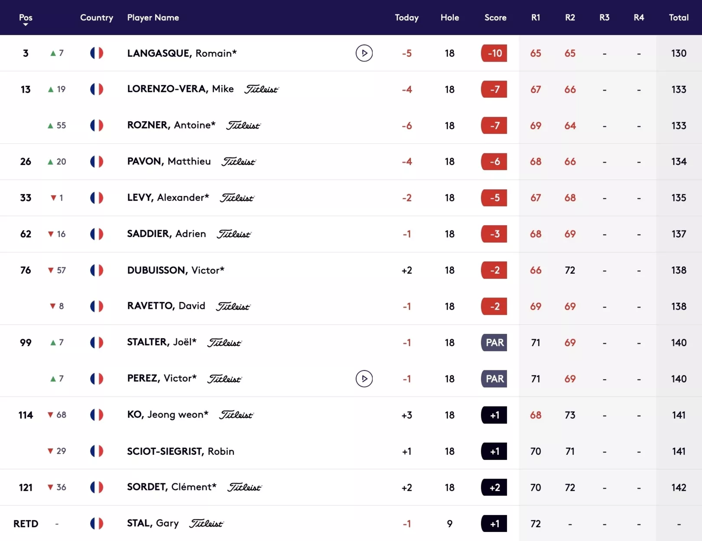Expand RAVETTO, David scorecard row

click(351, 306)
